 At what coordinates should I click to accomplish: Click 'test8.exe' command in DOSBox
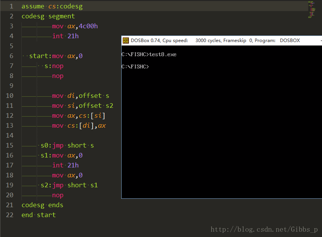[163, 54]
